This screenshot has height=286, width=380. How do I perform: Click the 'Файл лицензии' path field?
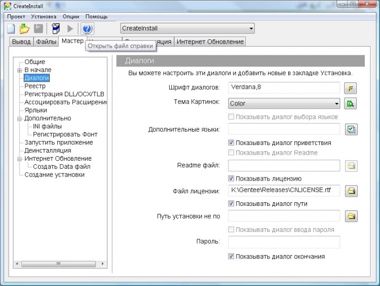coord(284,191)
